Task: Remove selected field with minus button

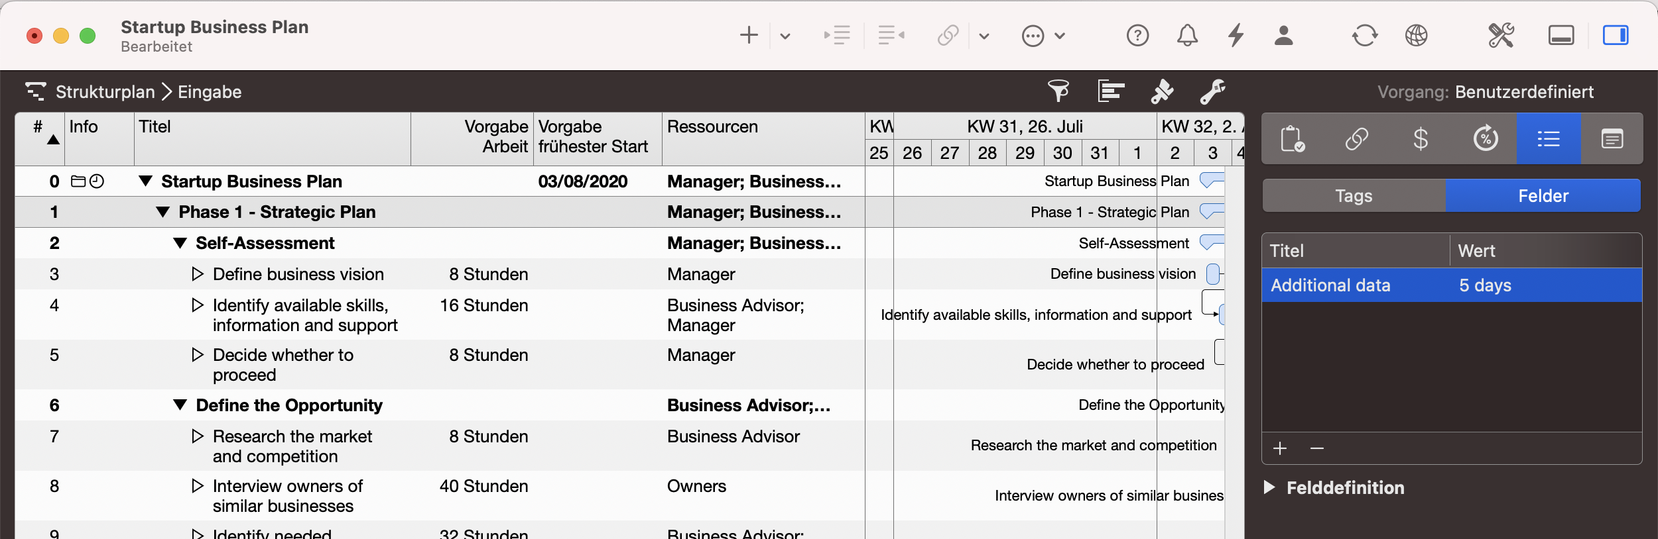Action: point(1317,449)
